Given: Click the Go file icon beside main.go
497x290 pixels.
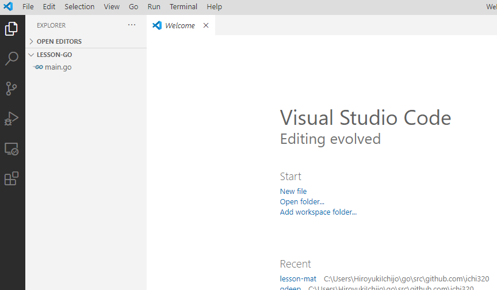Looking at the screenshot, I should pos(39,67).
